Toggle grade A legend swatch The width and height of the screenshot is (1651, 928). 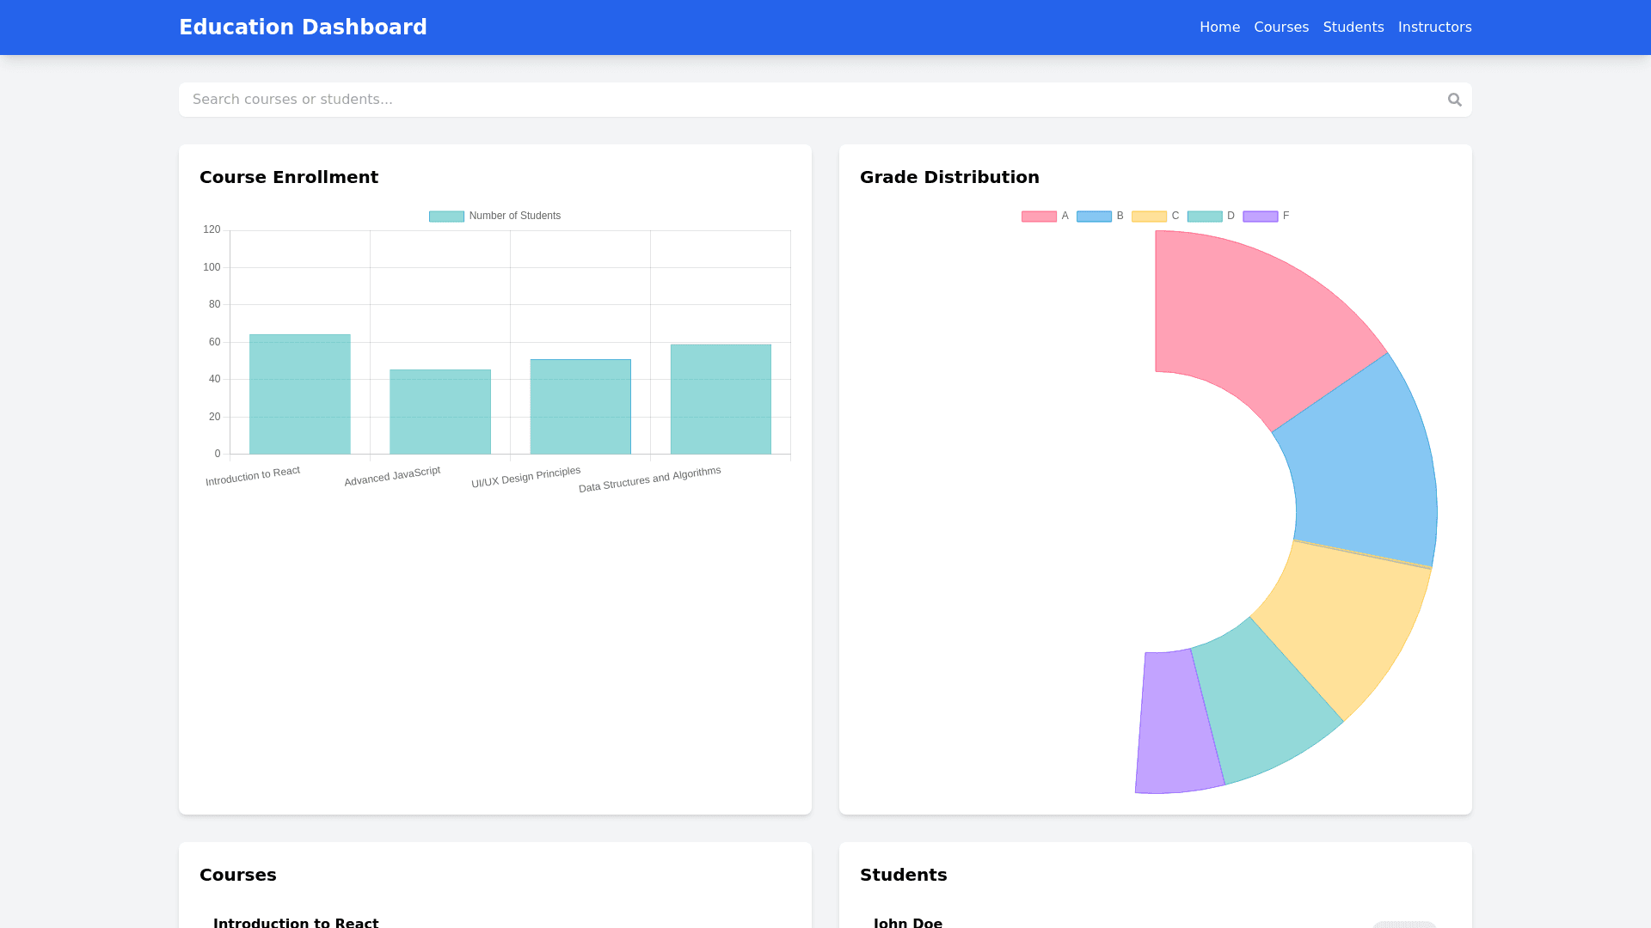1039,217
